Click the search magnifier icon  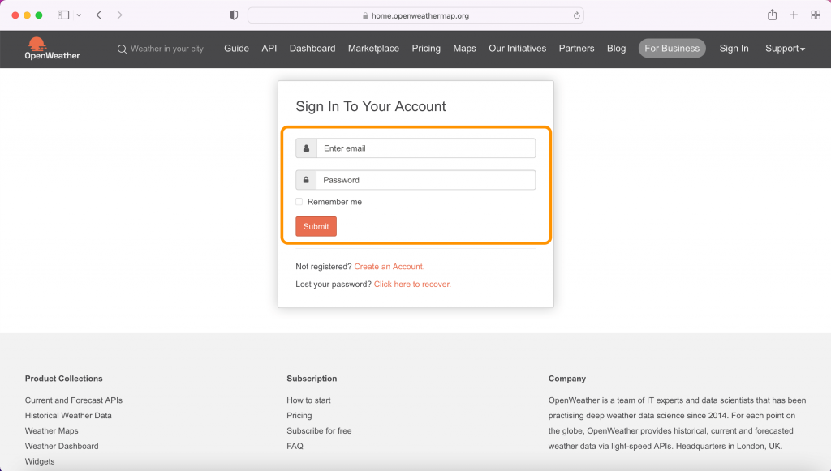(x=122, y=49)
